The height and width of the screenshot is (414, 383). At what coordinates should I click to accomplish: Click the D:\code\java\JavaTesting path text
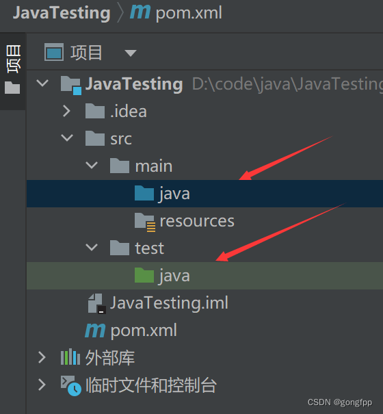coord(287,84)
